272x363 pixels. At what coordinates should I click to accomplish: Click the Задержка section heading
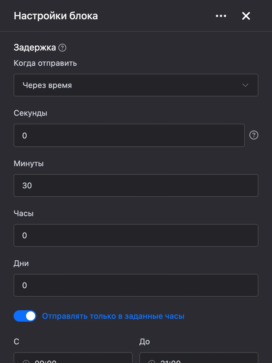35,48
